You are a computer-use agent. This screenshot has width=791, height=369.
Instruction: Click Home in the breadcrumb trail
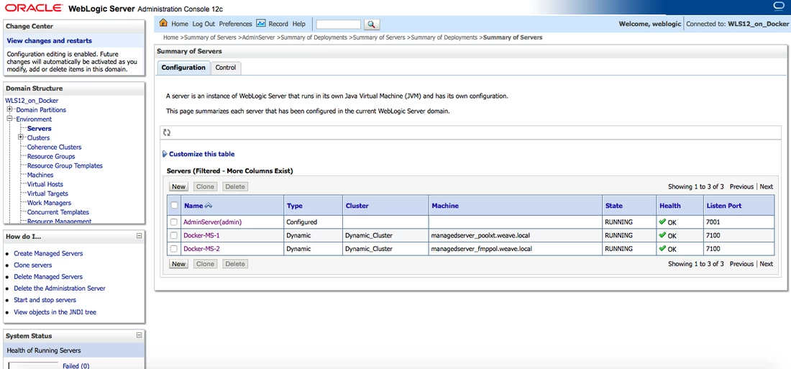pyautogui.click(x=171, y=37)
